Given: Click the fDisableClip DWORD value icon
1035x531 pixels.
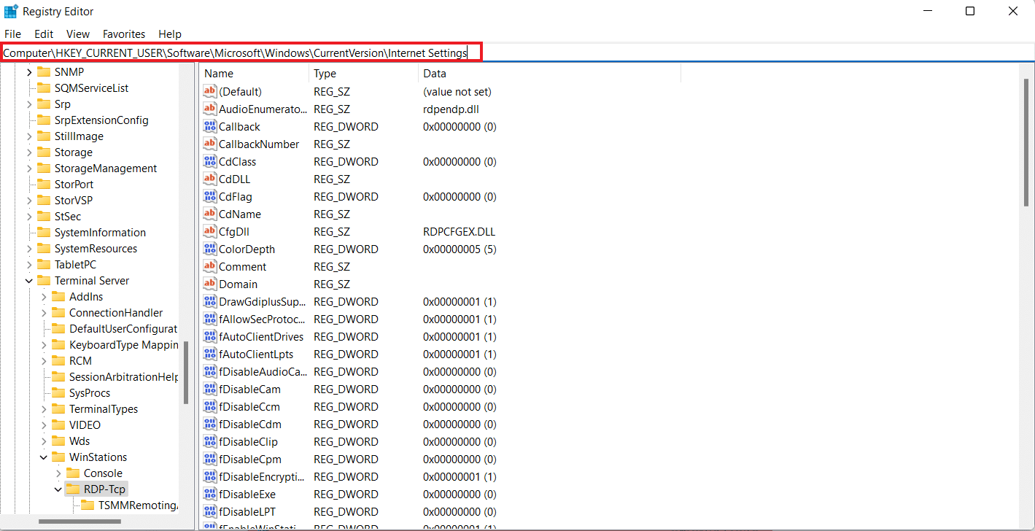Looking at the screenshot, I should click(210, 442).
